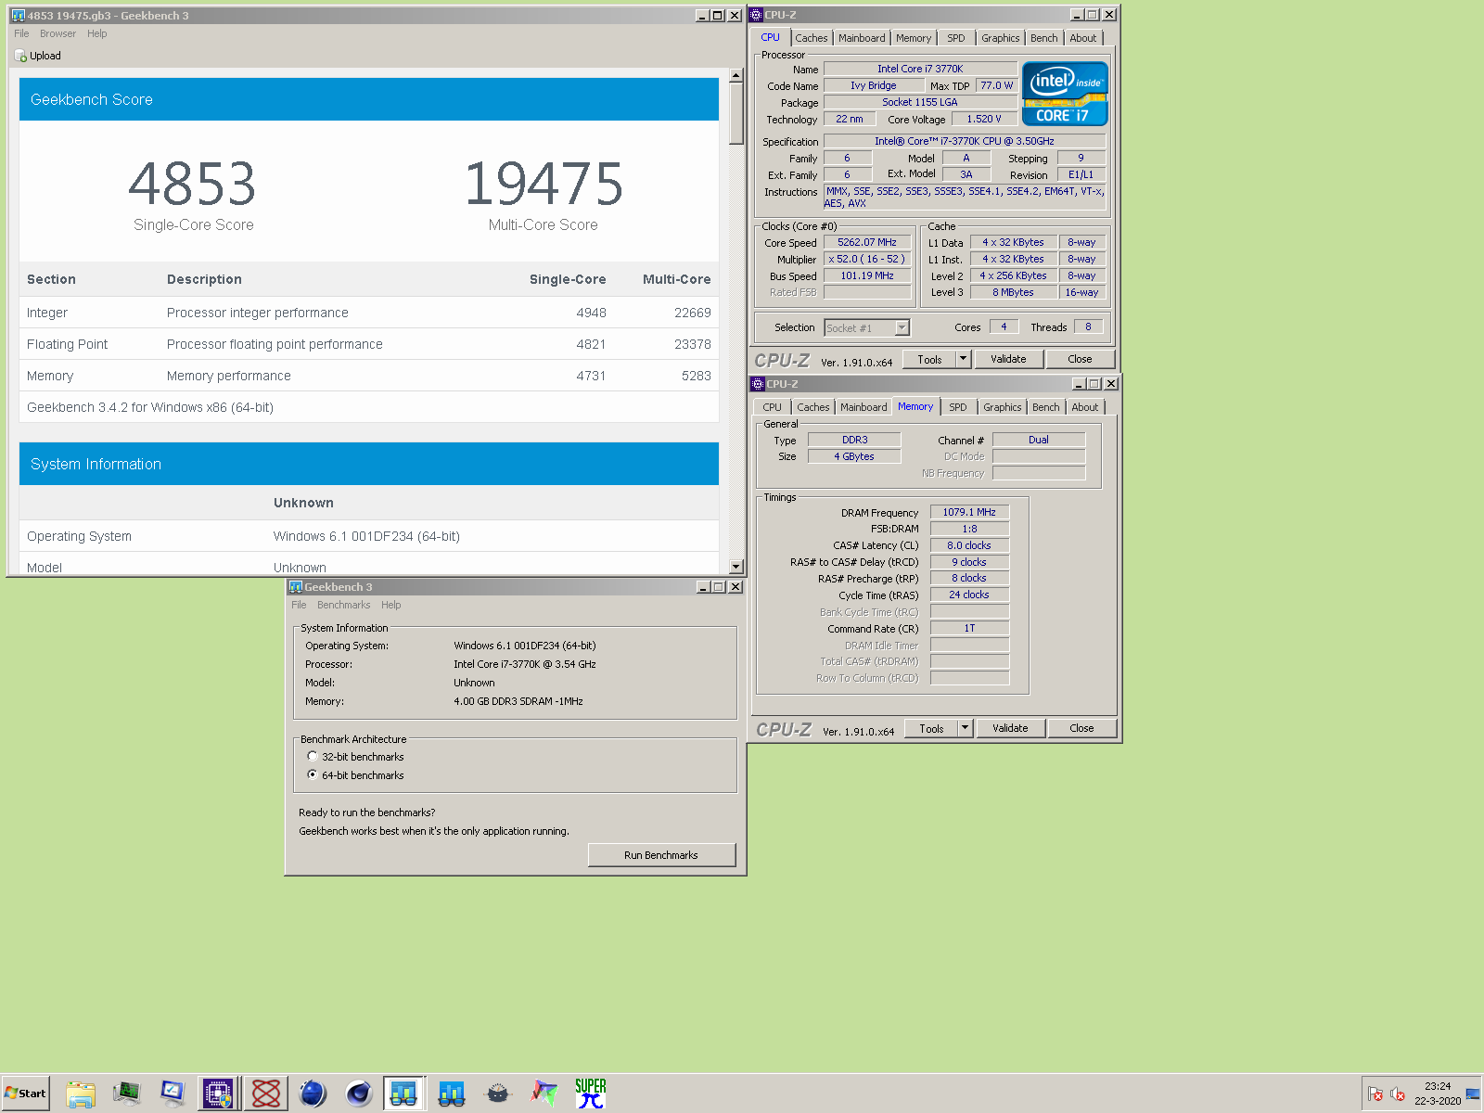Click the Upload icon in Geekbench results window
This screenshot has width=1484, height=1113.
click(x=21, y=57)
